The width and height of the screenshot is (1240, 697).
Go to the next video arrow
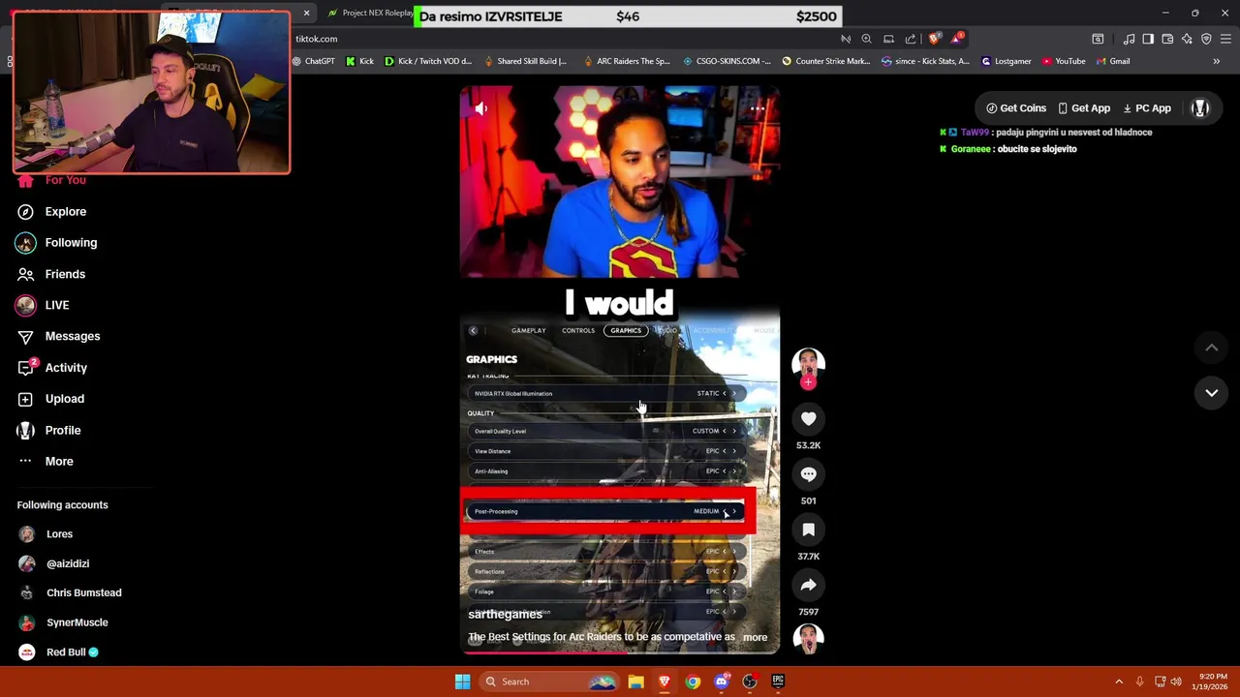(1211, 392)
